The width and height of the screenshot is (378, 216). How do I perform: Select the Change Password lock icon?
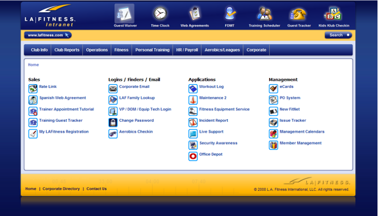(113, 122)
